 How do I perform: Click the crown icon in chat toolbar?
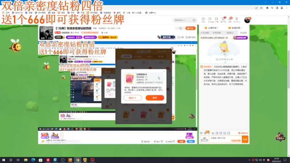[213, 133]
